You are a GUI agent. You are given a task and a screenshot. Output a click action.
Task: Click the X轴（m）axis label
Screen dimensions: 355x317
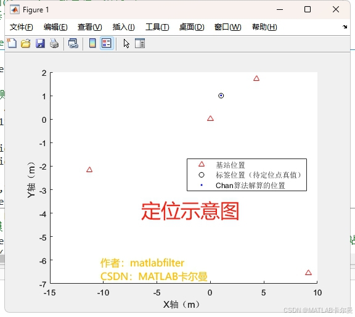pos(181,305)
